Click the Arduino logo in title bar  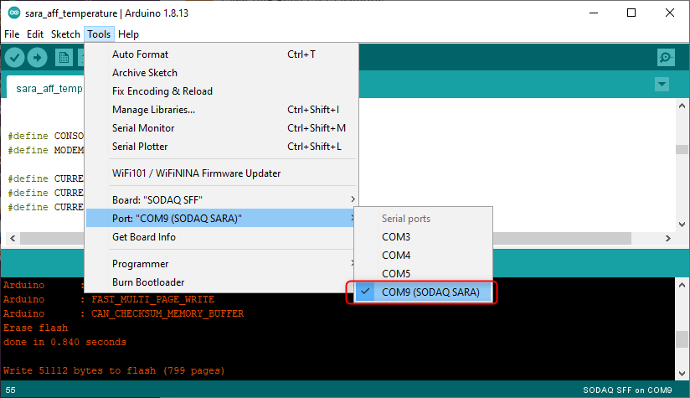14,13
